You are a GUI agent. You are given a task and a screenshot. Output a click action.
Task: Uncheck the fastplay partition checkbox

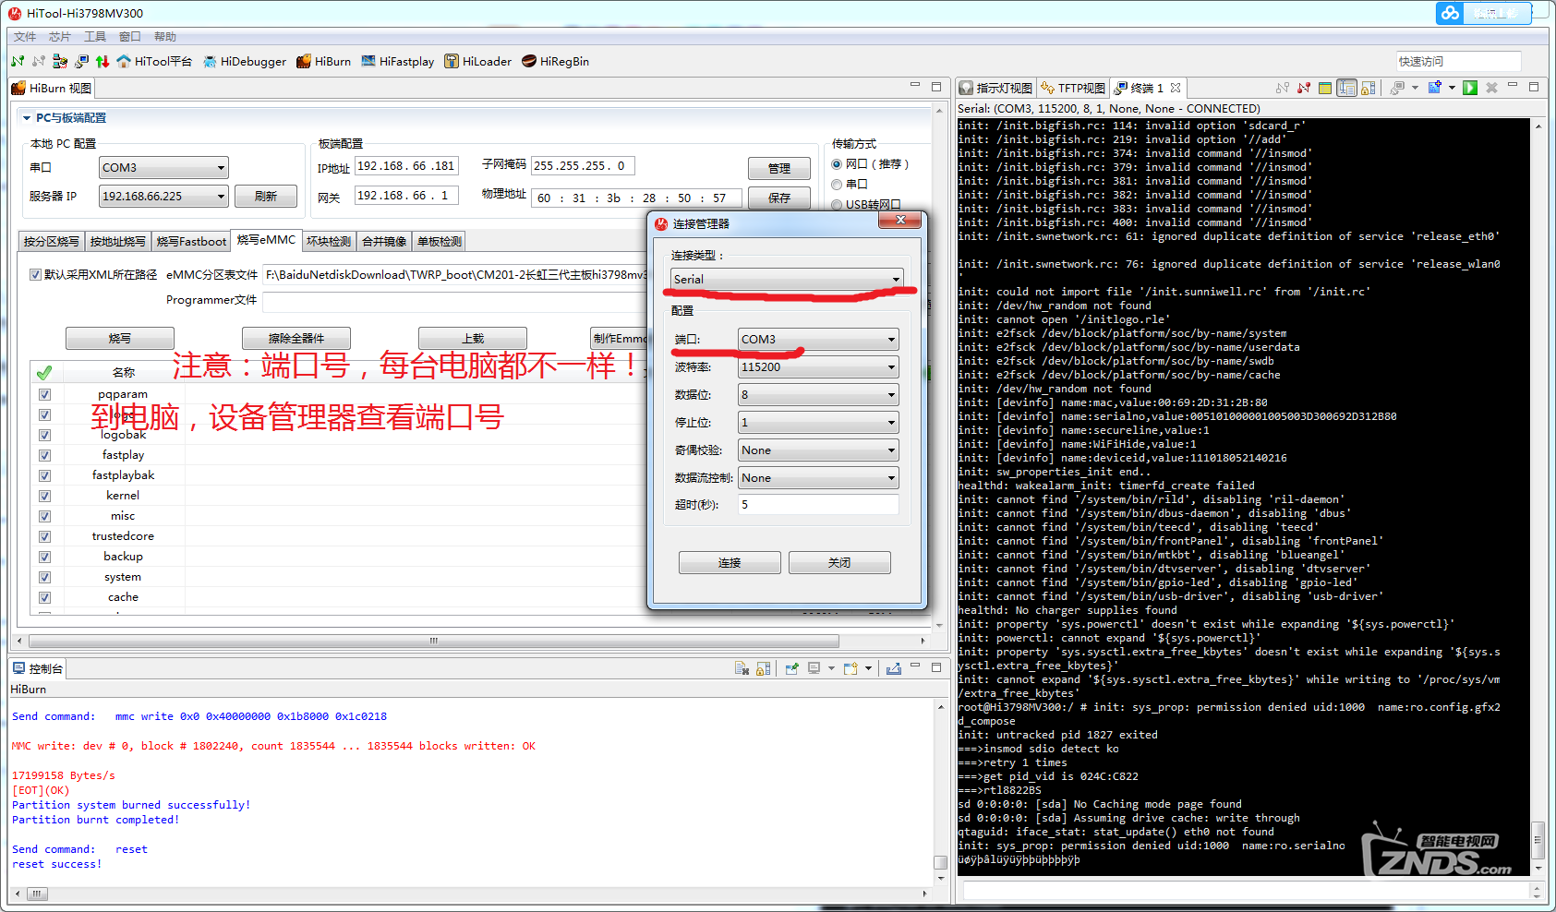(44, 455)
